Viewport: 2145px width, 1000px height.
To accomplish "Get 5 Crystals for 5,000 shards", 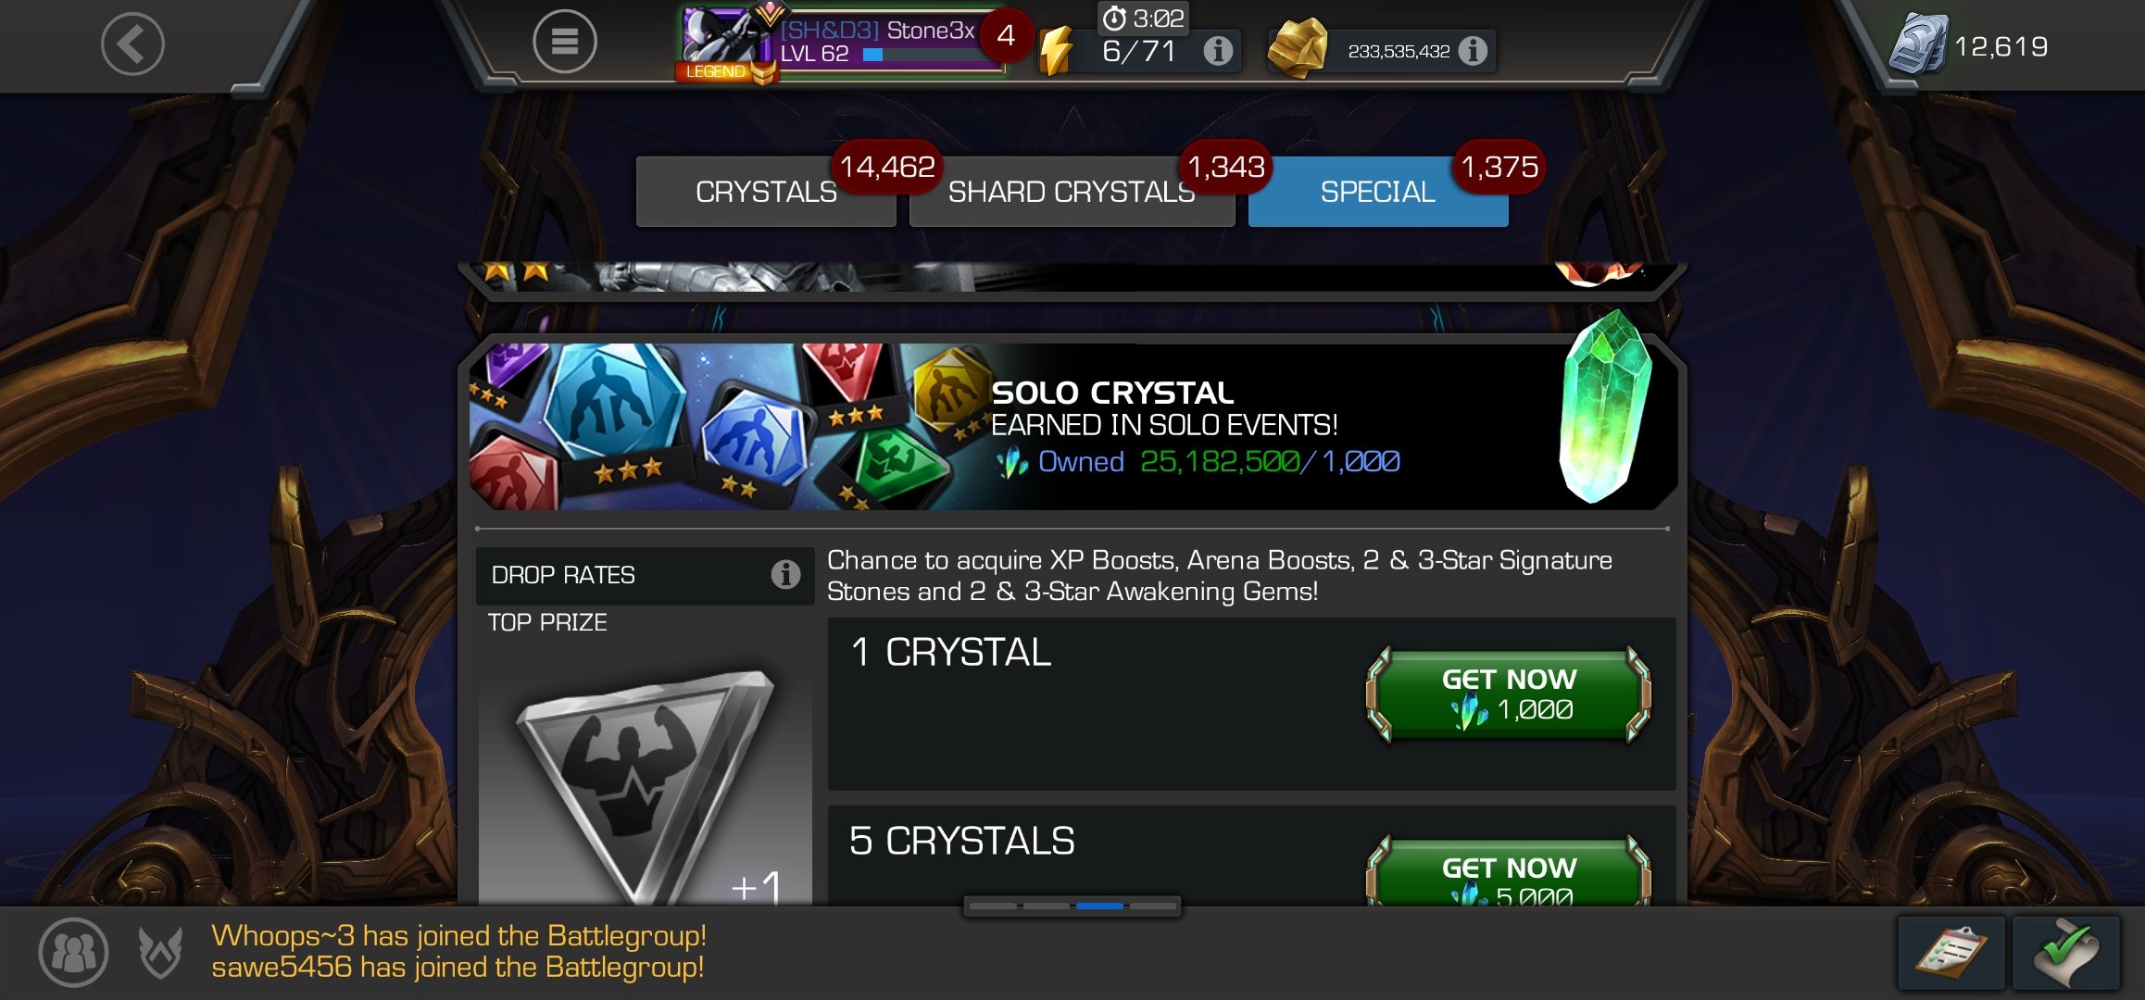I will click(1509, 871).
